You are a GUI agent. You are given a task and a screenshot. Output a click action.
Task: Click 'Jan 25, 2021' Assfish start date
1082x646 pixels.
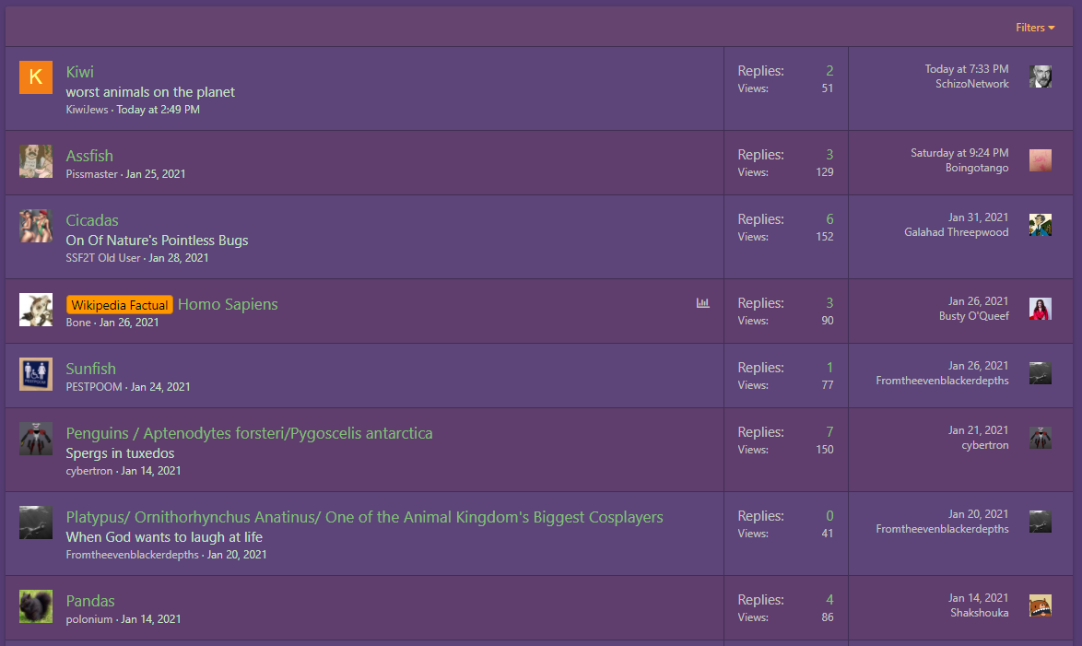155,174
